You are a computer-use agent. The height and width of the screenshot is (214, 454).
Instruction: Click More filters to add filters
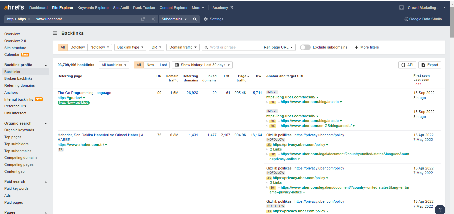coord(367,47)
